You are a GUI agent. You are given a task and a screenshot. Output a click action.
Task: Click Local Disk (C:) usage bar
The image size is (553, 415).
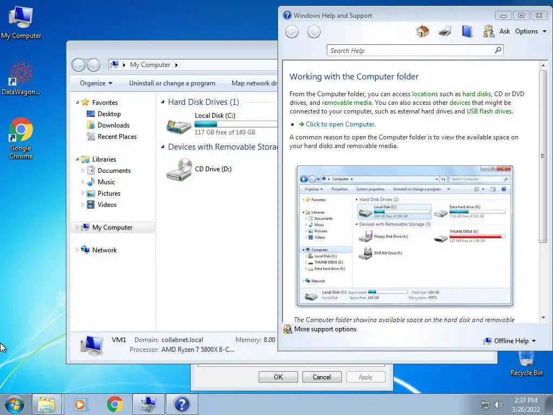(235, 124)
